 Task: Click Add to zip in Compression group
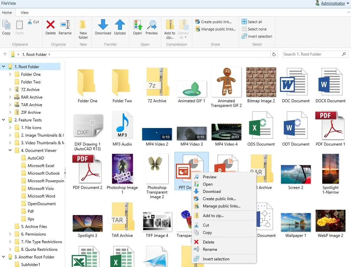[170, 29]
